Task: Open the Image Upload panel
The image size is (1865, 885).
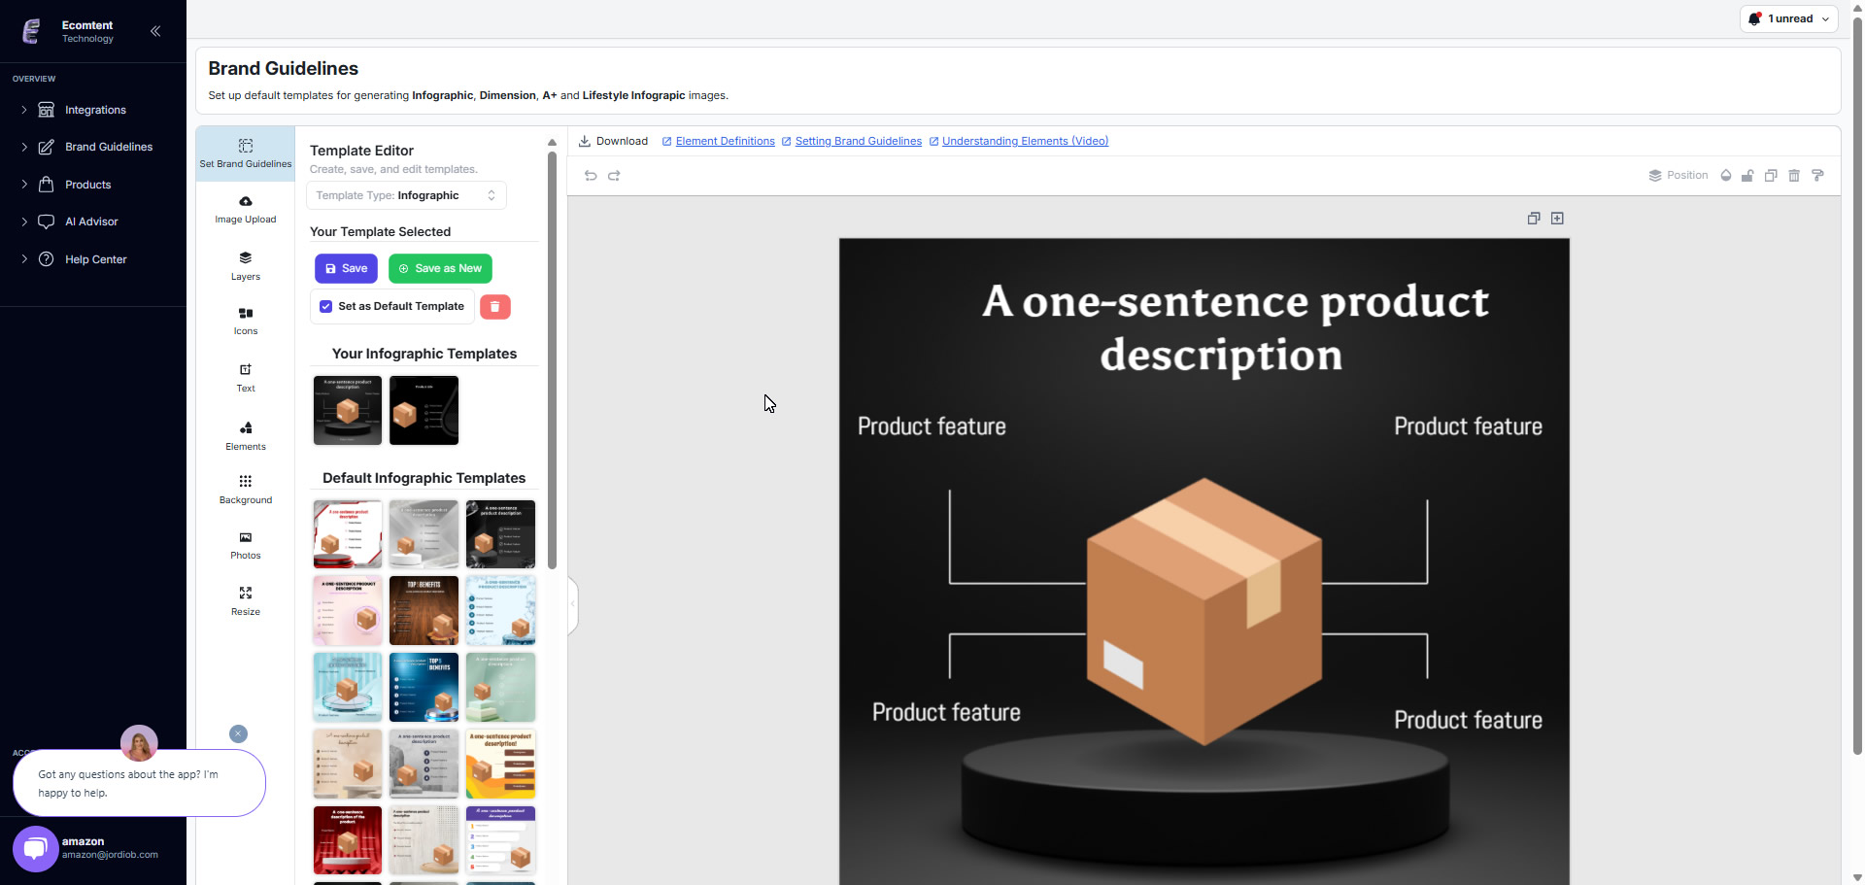Action: 245,209
